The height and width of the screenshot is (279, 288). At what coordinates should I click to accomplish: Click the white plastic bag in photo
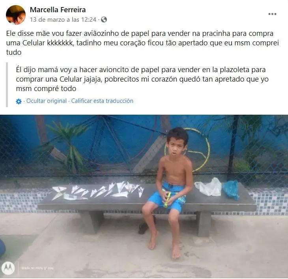[208, 187]
